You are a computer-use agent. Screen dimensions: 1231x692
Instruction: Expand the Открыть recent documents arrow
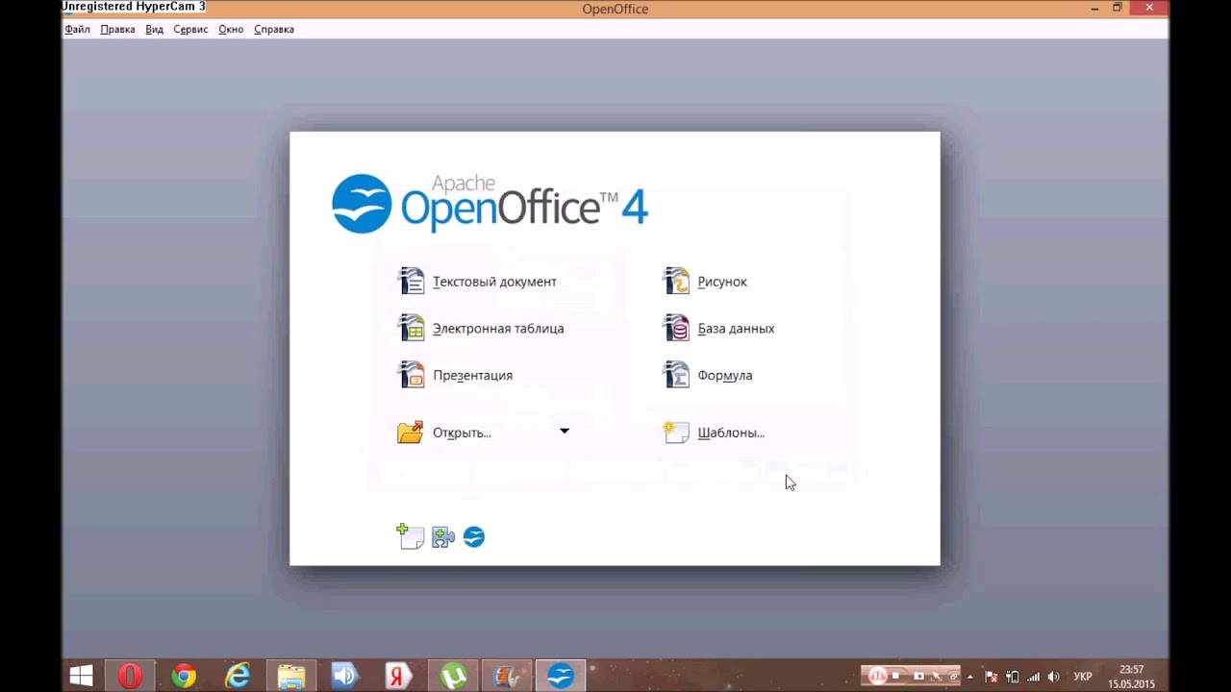[565, 432]
